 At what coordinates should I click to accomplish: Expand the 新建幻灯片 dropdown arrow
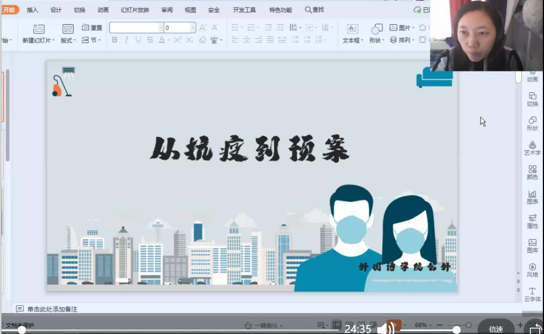tap(53, 40)
